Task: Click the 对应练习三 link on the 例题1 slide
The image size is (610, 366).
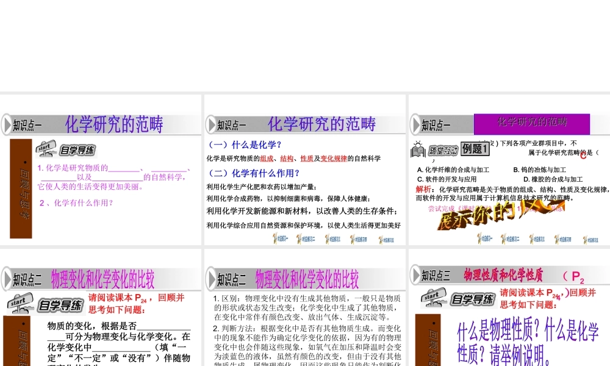Action: coord(537,239)
